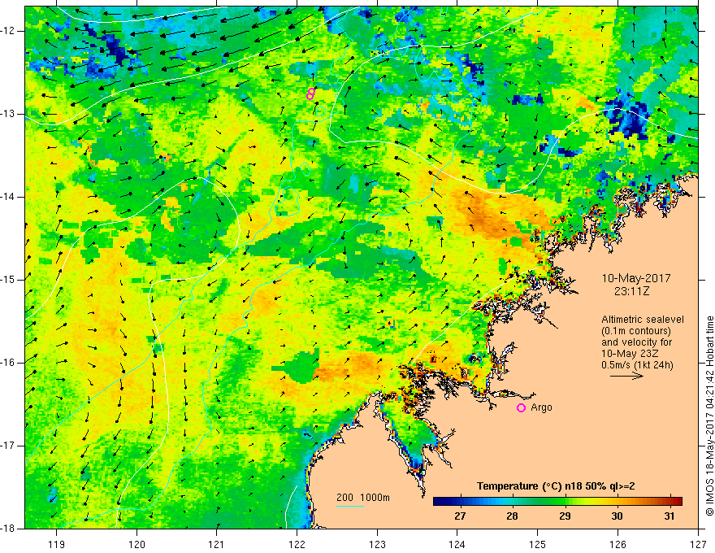
Task: Click the color bar label "28"
Action: coord(512,516)
